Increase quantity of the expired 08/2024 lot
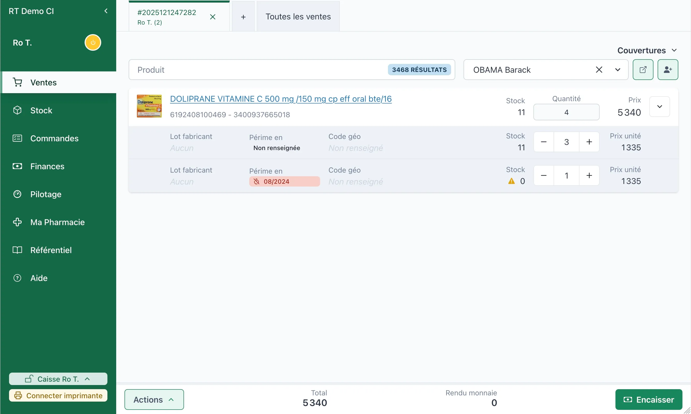This screenshot has width=691, height=414. [x=589, y=176]
